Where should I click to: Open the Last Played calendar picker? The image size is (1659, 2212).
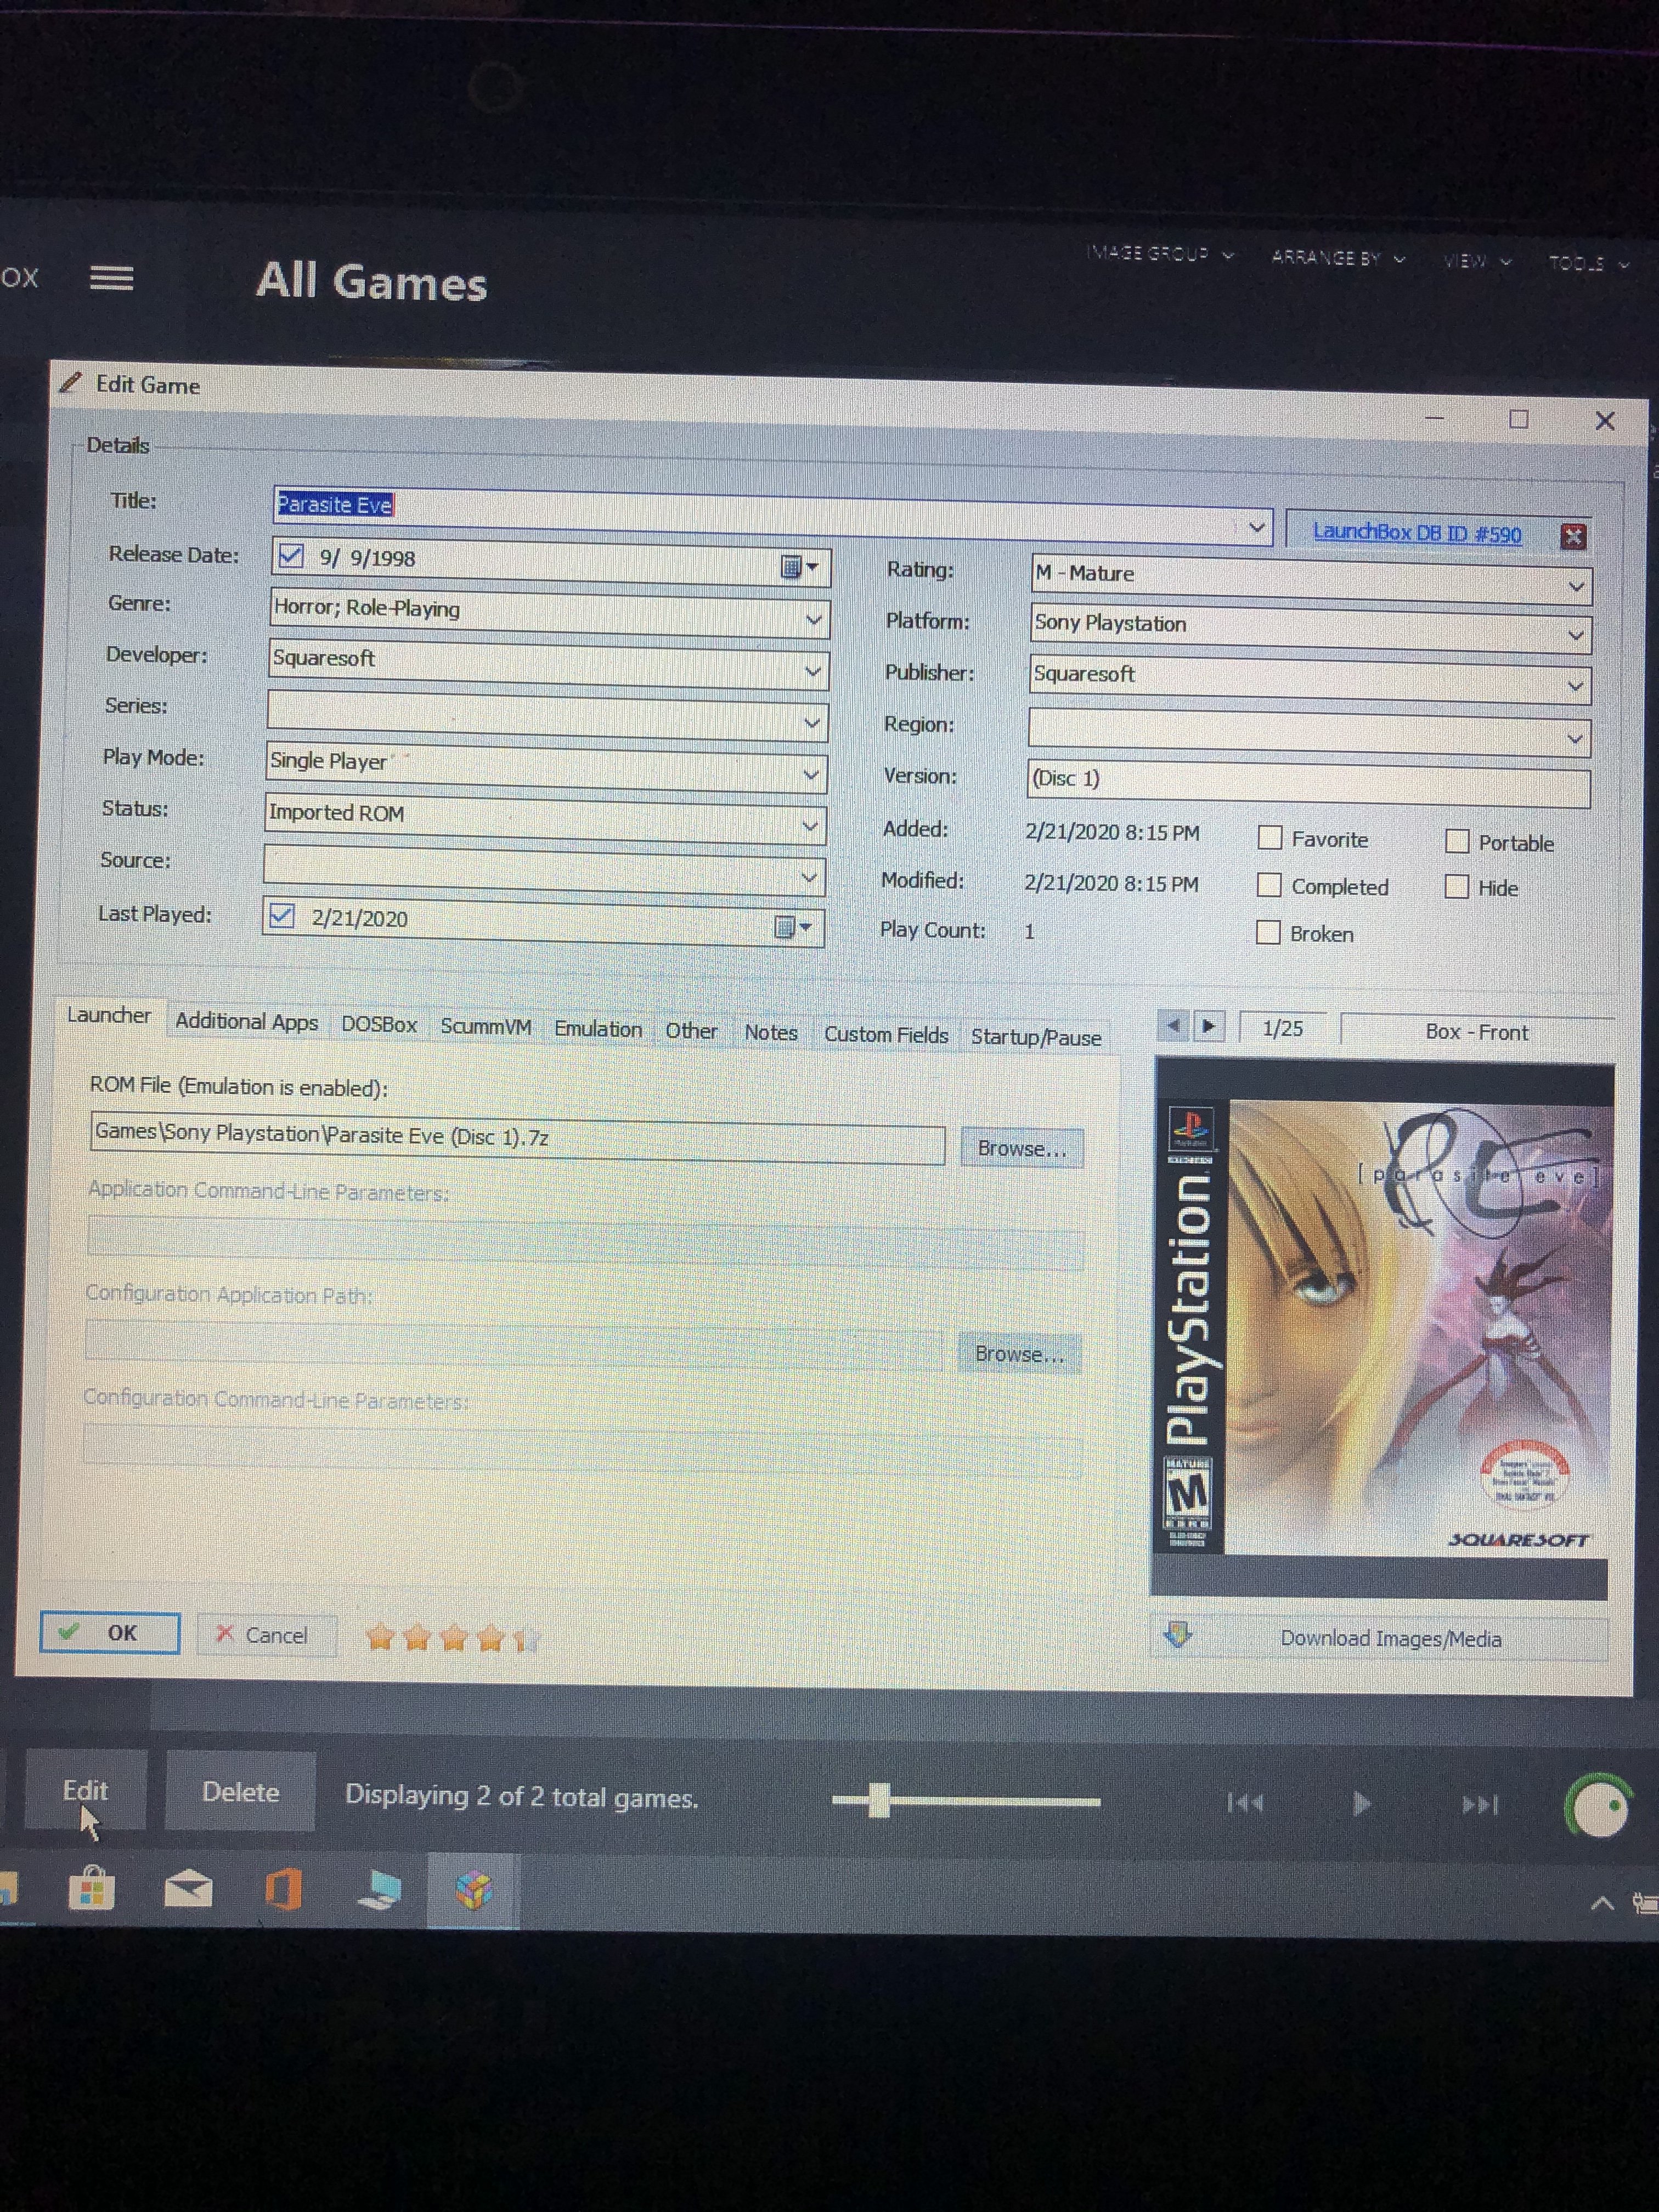click(x=792, y=927)
